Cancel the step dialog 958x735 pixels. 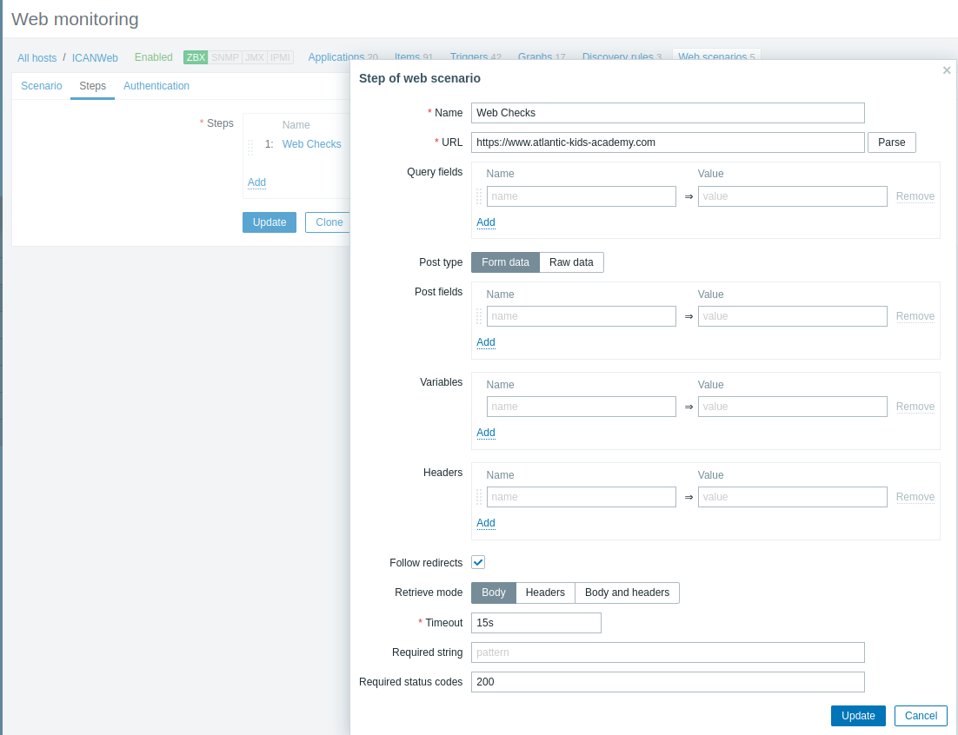point(921,716)
